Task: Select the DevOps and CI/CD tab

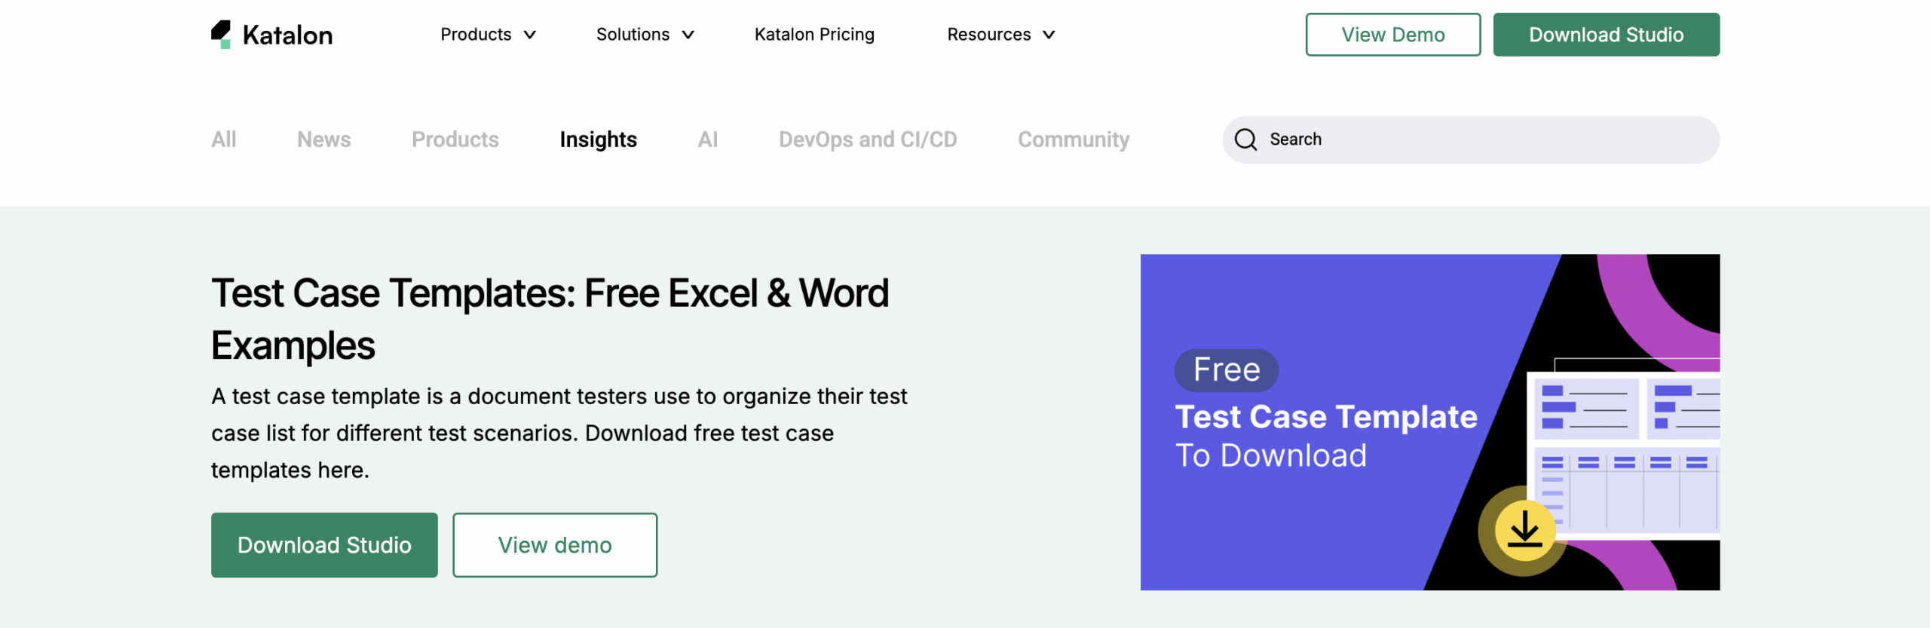Action: (868, 139)
